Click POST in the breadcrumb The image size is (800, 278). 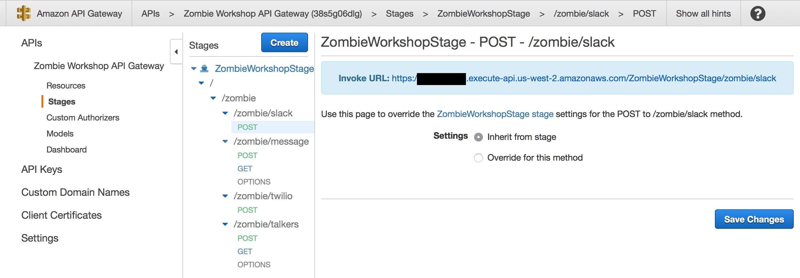(x=644, y=13)
